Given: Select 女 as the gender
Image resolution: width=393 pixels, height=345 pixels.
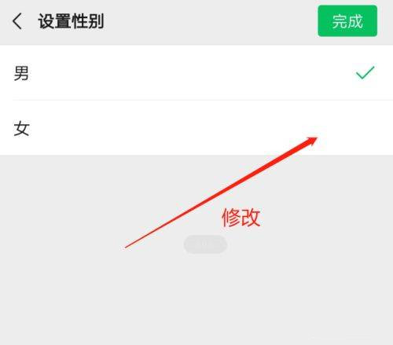Looking at the screenshot, I should (x=196, y=127).
